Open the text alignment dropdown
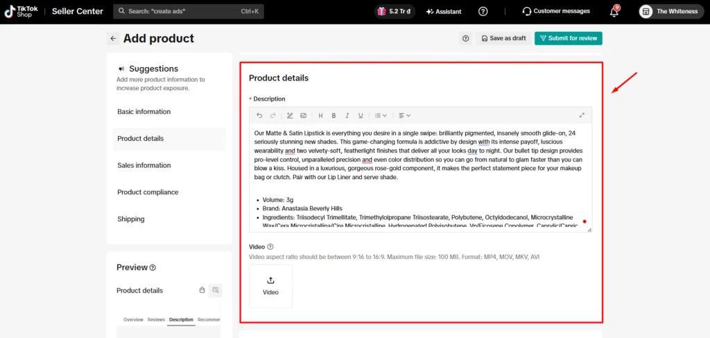 click(x=404, y=115)
